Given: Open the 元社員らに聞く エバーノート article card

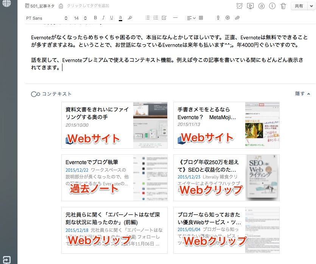Looking at the screenshot, I should point(114,230).
